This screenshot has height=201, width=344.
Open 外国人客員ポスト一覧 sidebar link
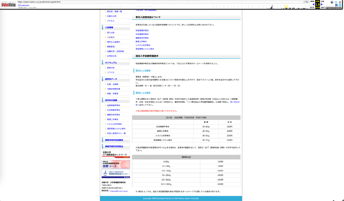[x=116, y=133]
